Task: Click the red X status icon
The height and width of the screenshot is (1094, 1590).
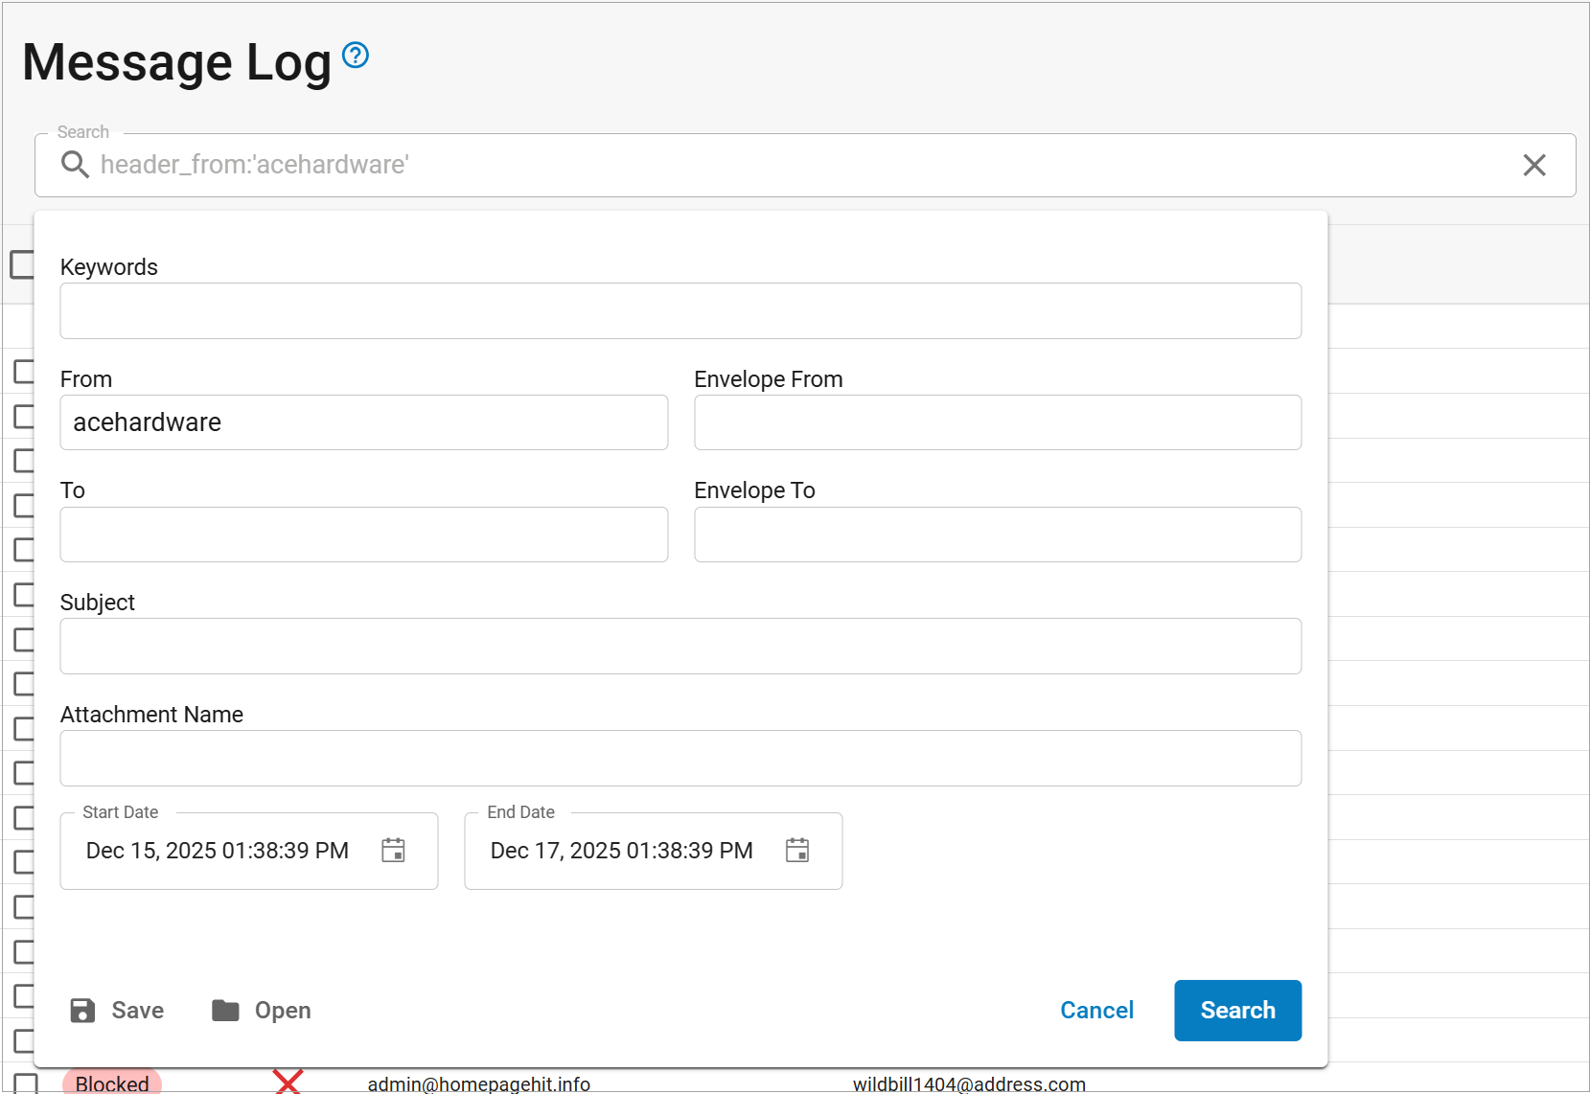Action: [288, 1083]
